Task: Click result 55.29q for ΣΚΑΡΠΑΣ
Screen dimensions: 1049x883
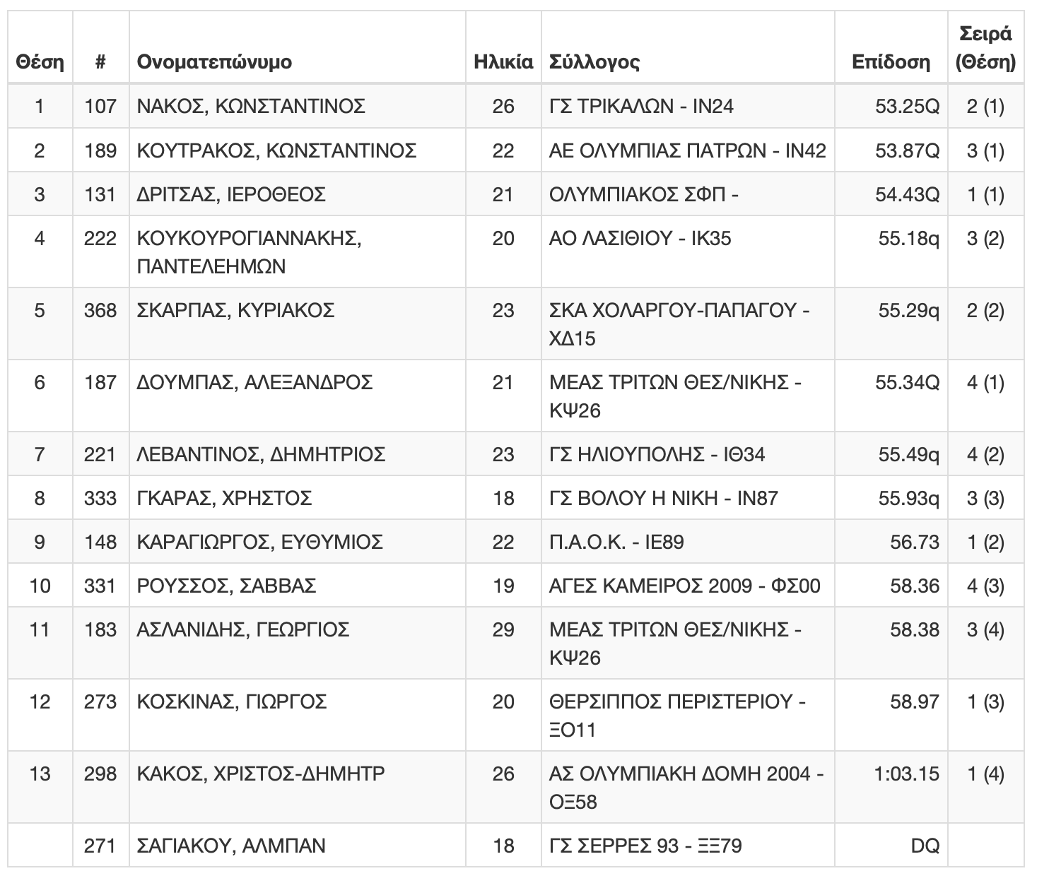Action: coord(909,311)
